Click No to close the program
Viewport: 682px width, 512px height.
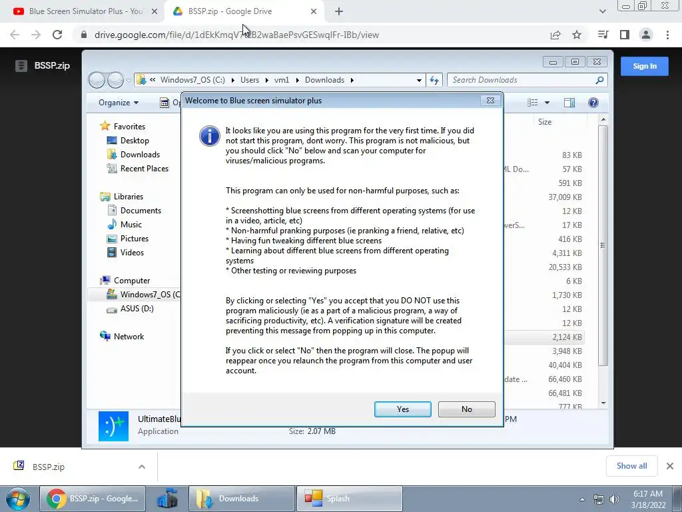tap(466, 409)
